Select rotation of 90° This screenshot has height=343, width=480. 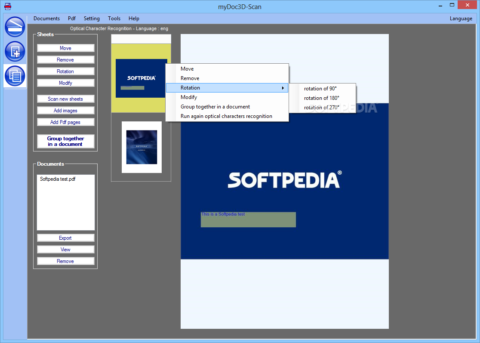[x=323, y=89]
